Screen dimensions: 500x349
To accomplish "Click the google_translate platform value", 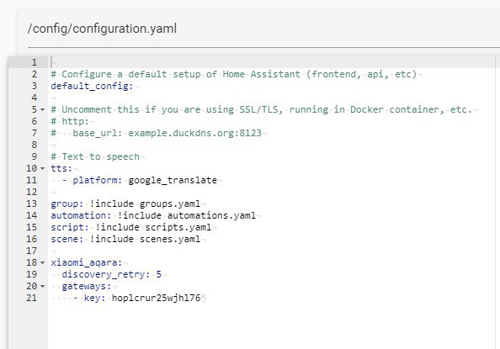I will [173, 181].
